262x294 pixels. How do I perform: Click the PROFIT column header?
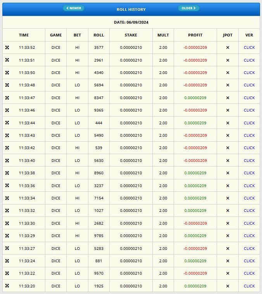coord(195,35)
